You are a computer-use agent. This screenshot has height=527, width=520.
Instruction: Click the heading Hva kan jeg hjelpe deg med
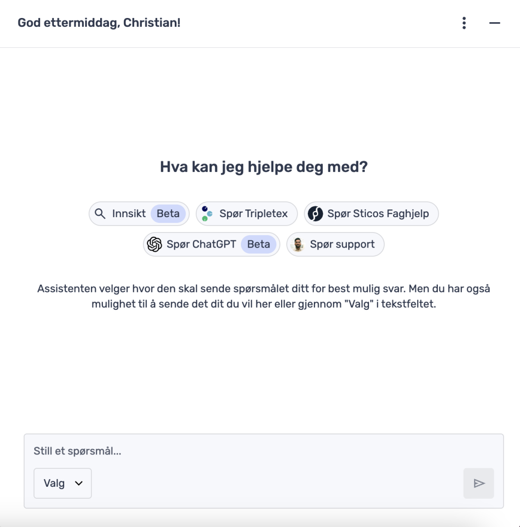(263, 166)
